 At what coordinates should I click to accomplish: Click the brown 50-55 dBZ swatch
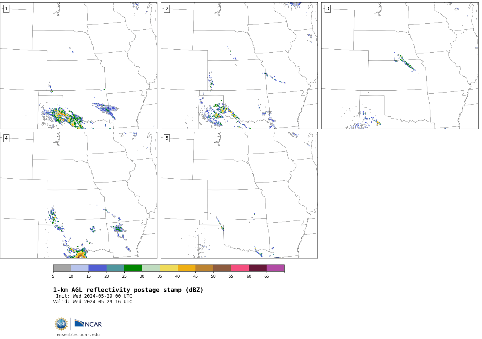point(222,268)
